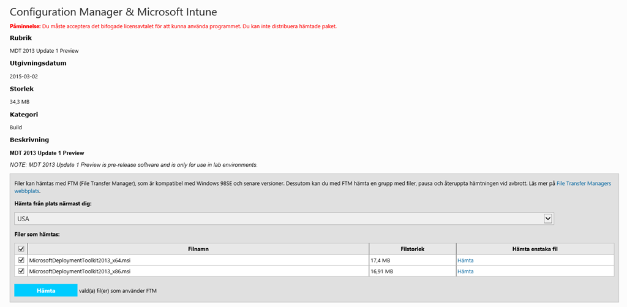
Task: Click Hämta link for the x86.msi file
Action: point(465,271)
